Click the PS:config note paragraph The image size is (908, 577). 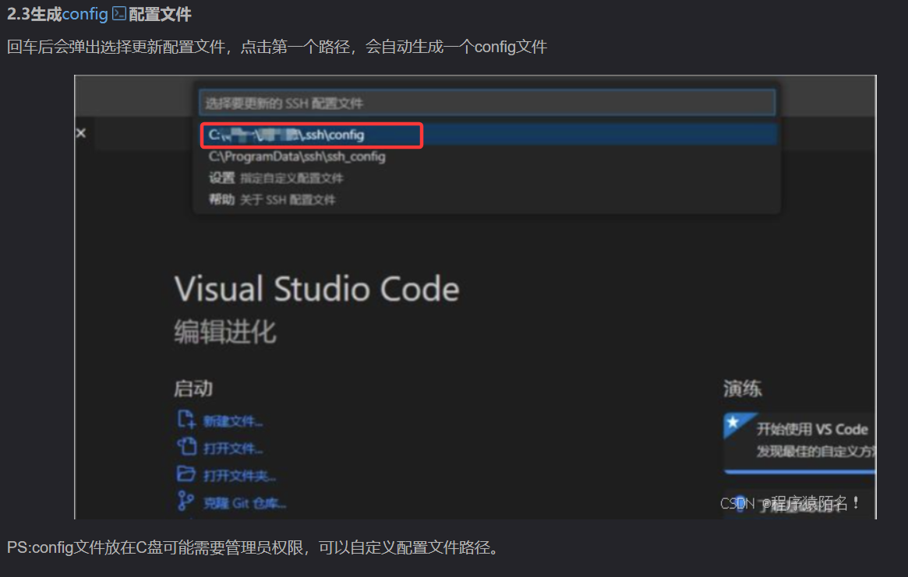pos(254,547)
